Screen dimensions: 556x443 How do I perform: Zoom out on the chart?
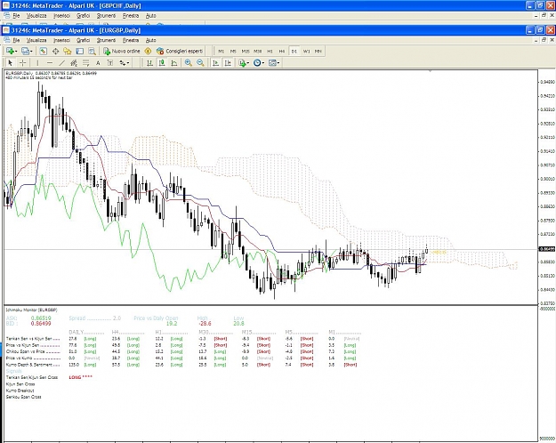[200, 63]
